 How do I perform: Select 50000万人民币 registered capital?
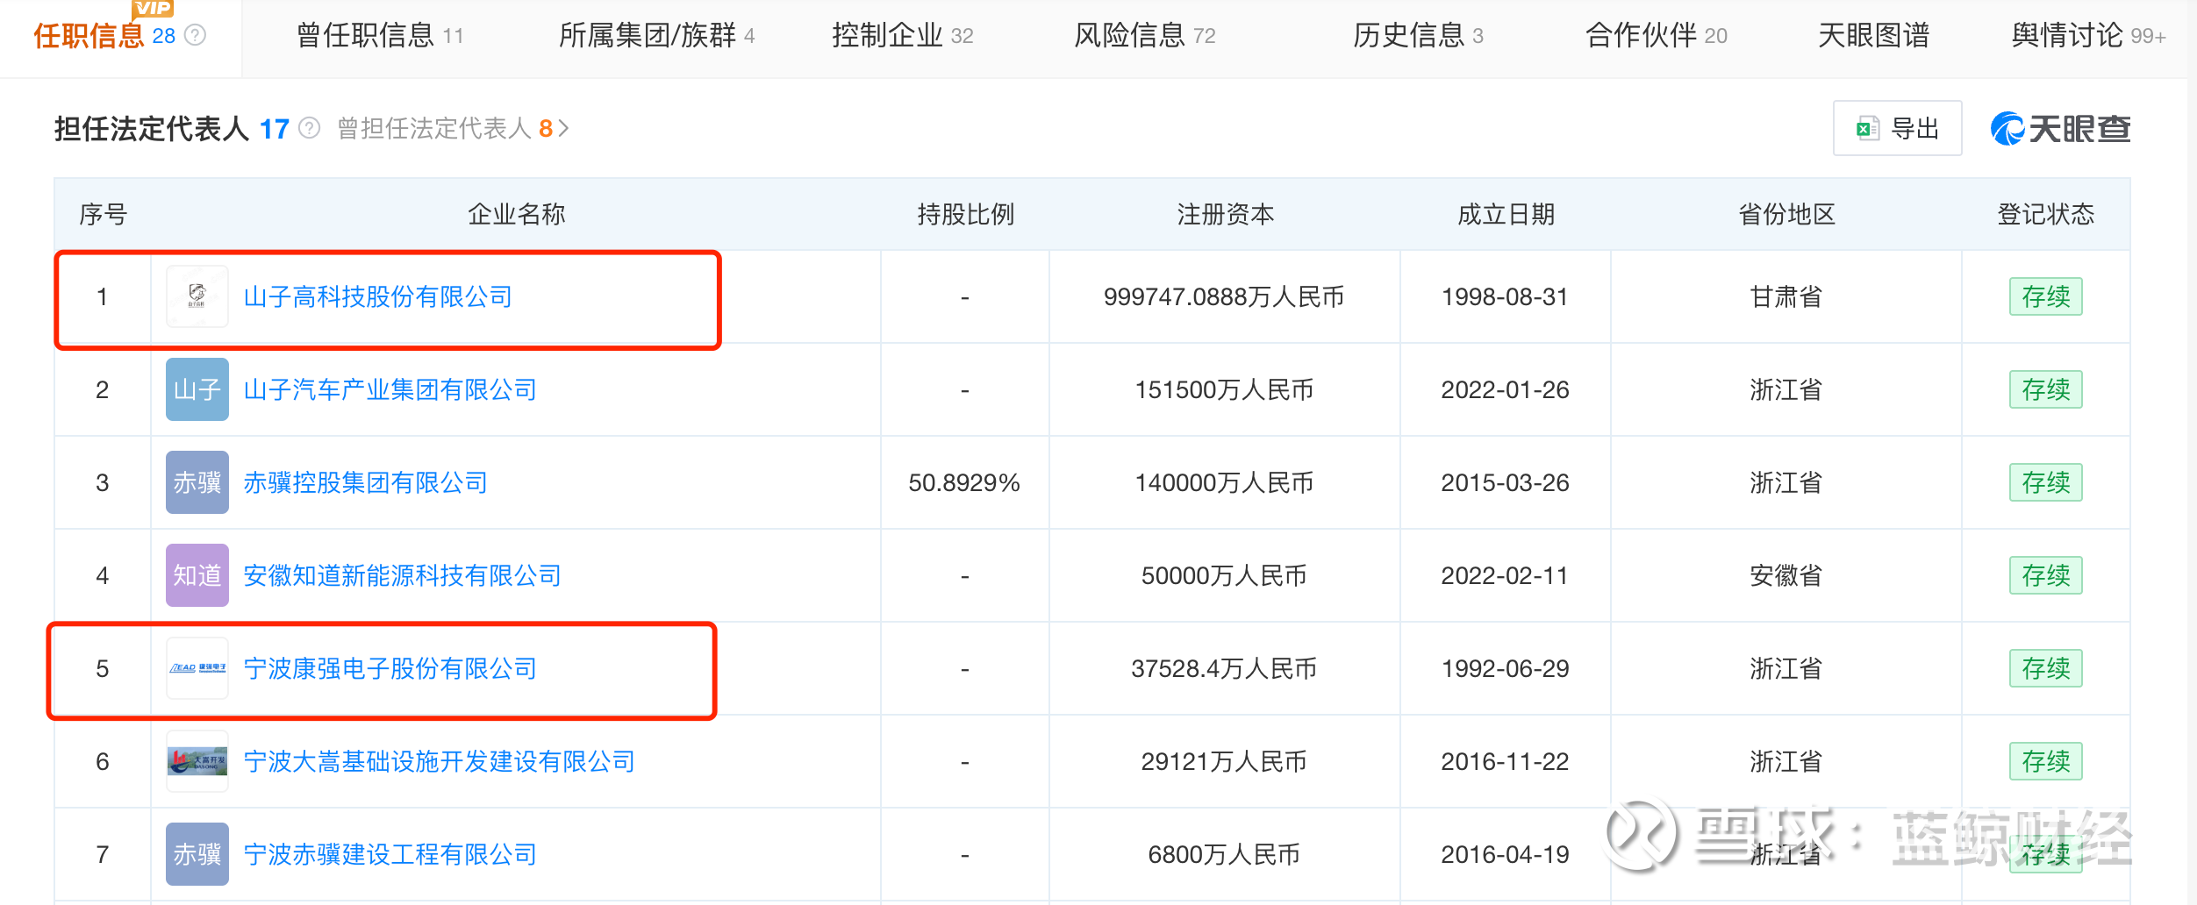(1224, 575)
